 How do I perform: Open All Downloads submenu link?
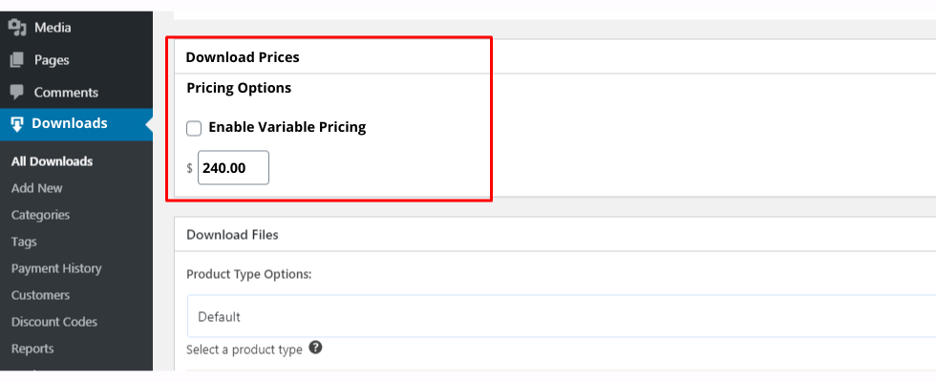click(x=52, y=161)
